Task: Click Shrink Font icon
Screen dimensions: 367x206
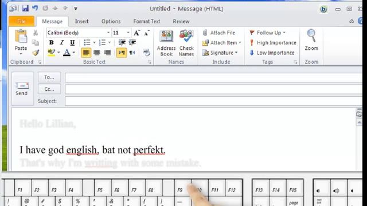Action: 147,33
